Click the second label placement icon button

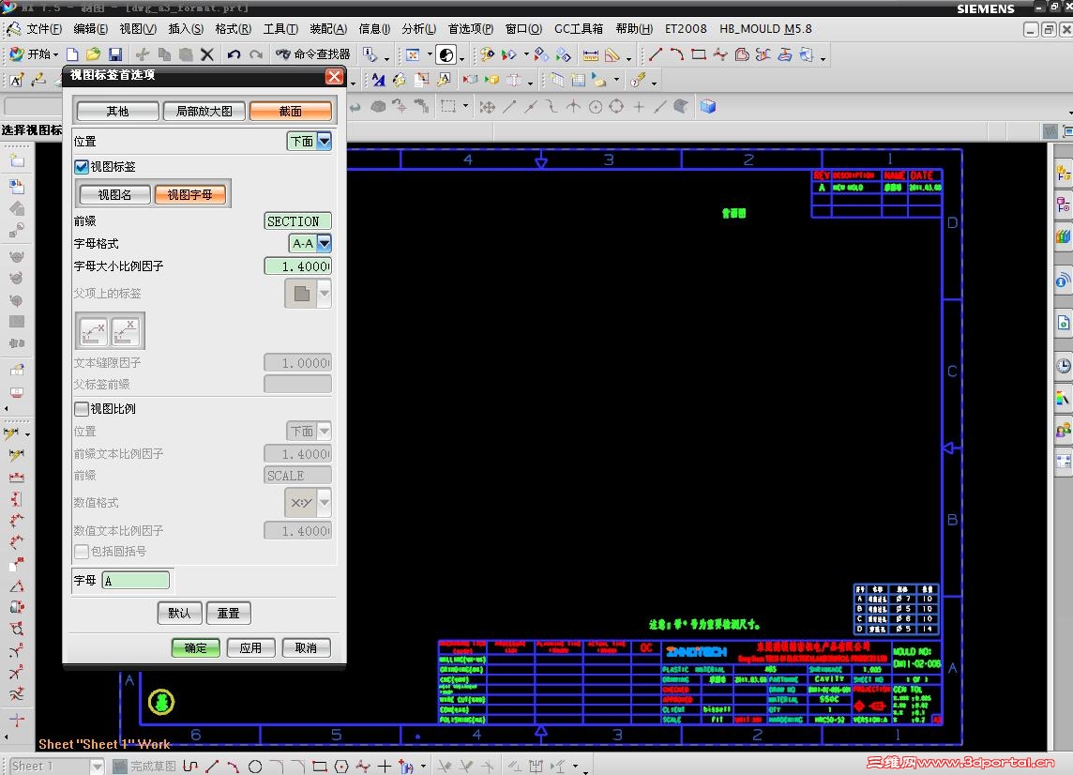point(126,331)
